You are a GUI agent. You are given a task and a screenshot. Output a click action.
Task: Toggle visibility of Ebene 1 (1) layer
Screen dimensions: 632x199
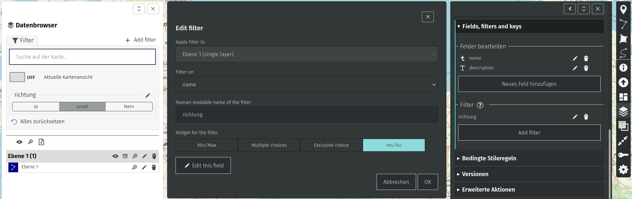tap(115, 156)
